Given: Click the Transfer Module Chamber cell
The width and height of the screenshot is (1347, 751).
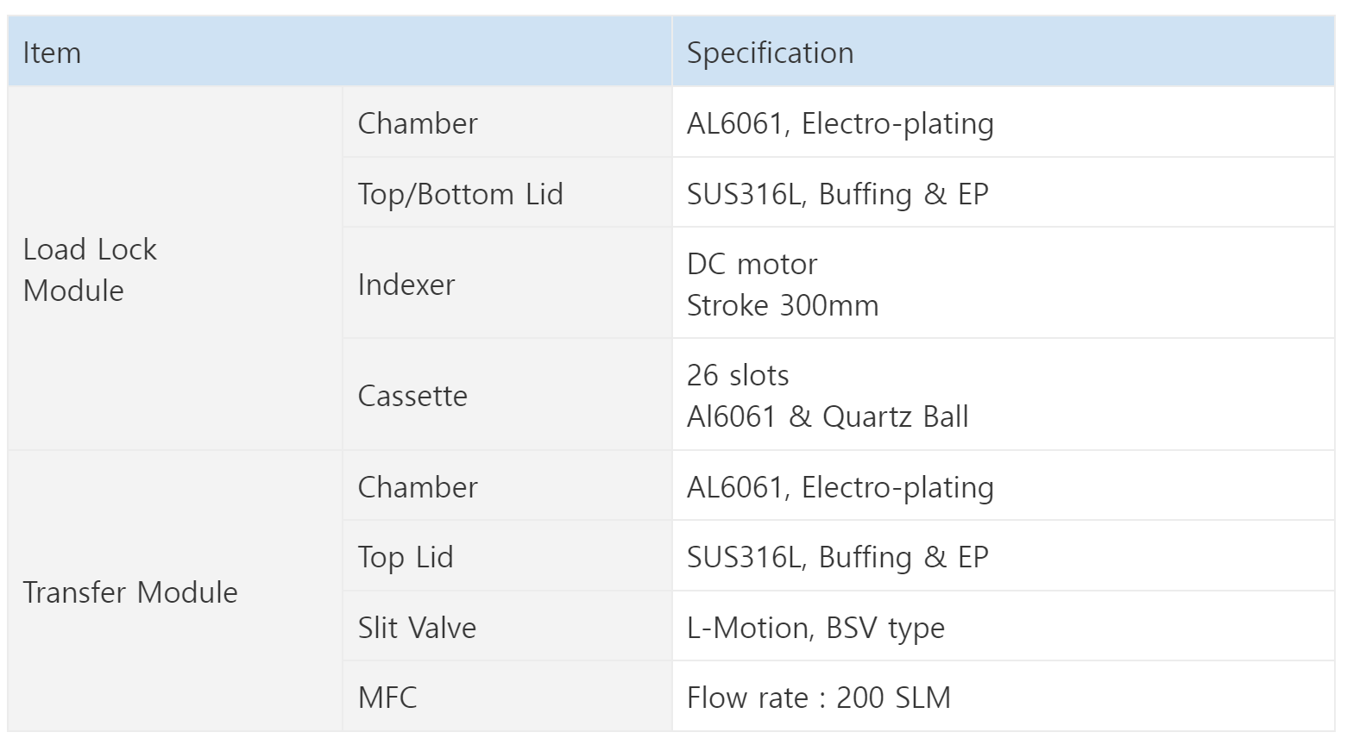Looking at the screenshot, I should pyautogui.click(x=507, y=486).
